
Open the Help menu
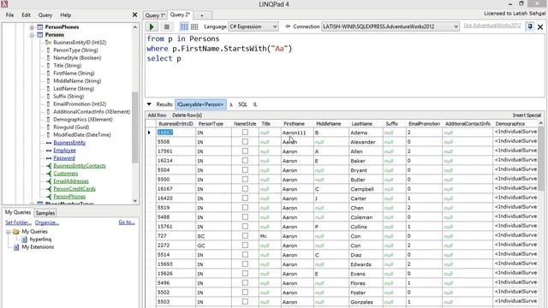coord(65,15)
